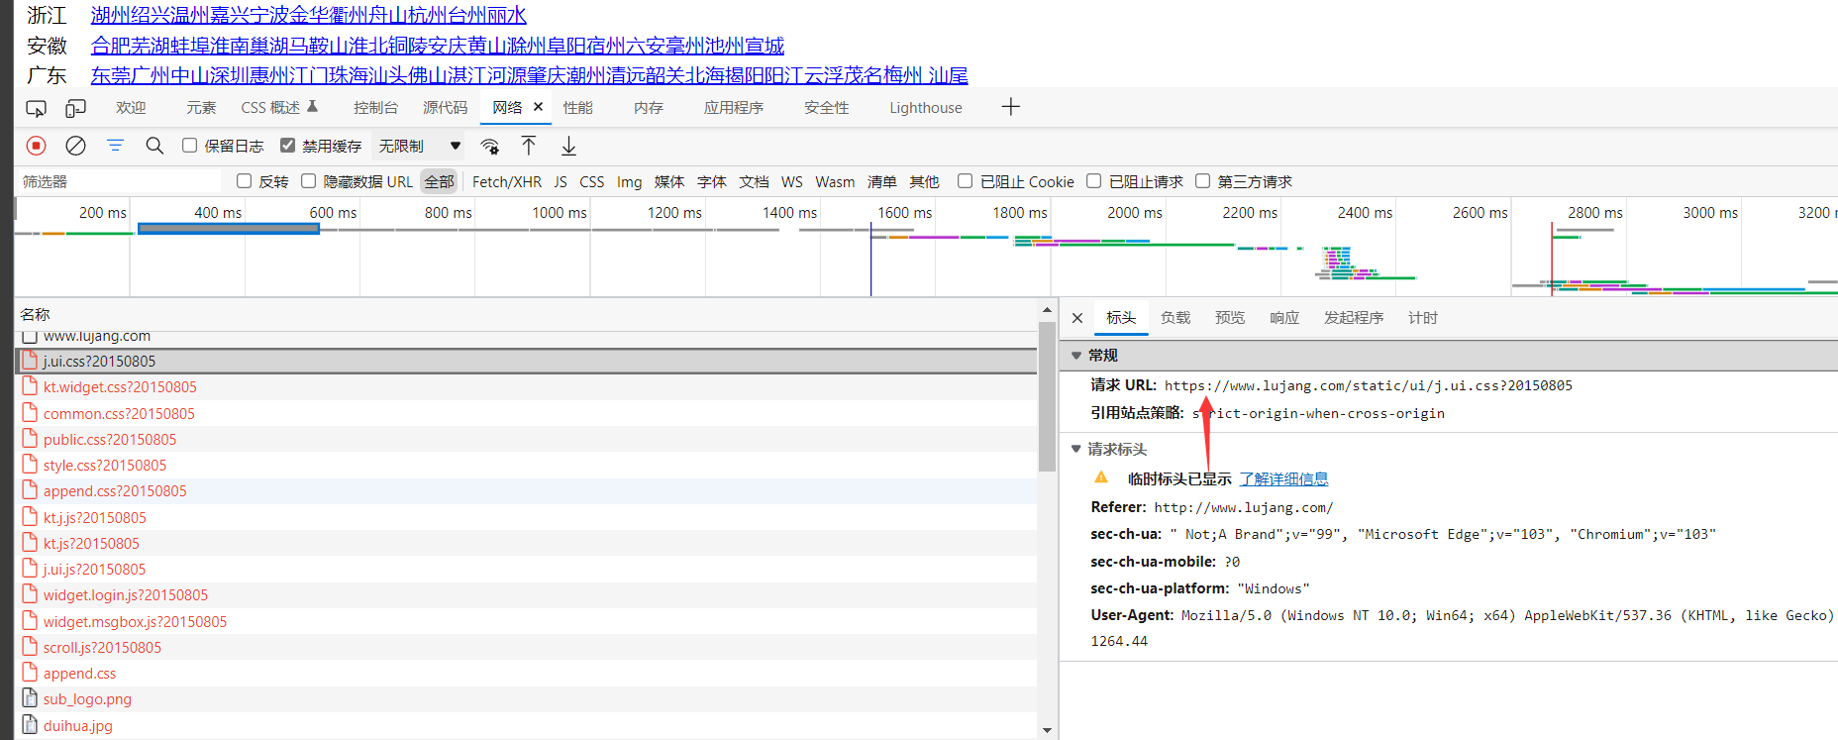
Task: Open 了解详细信息 link
Action: [x=1284, y=478]
